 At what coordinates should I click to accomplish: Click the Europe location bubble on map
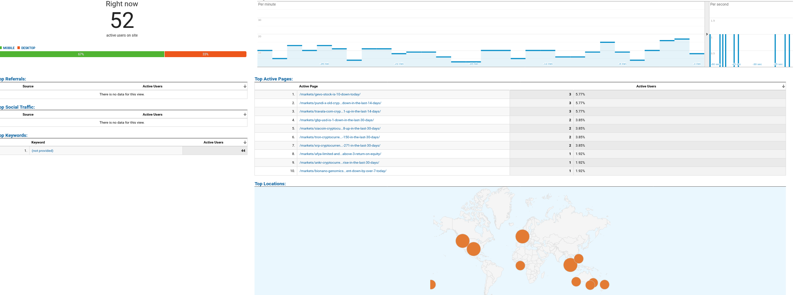pos(522,236)
